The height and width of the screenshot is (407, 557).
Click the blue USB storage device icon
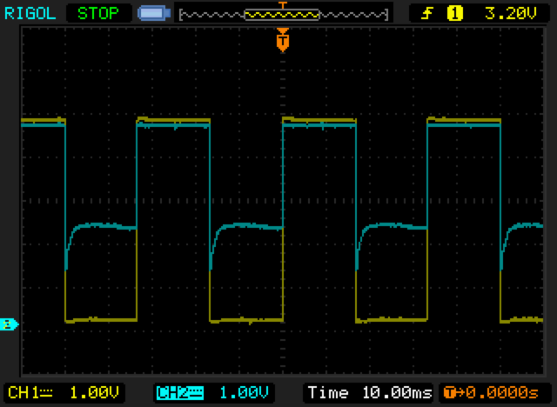pos(154,13)
